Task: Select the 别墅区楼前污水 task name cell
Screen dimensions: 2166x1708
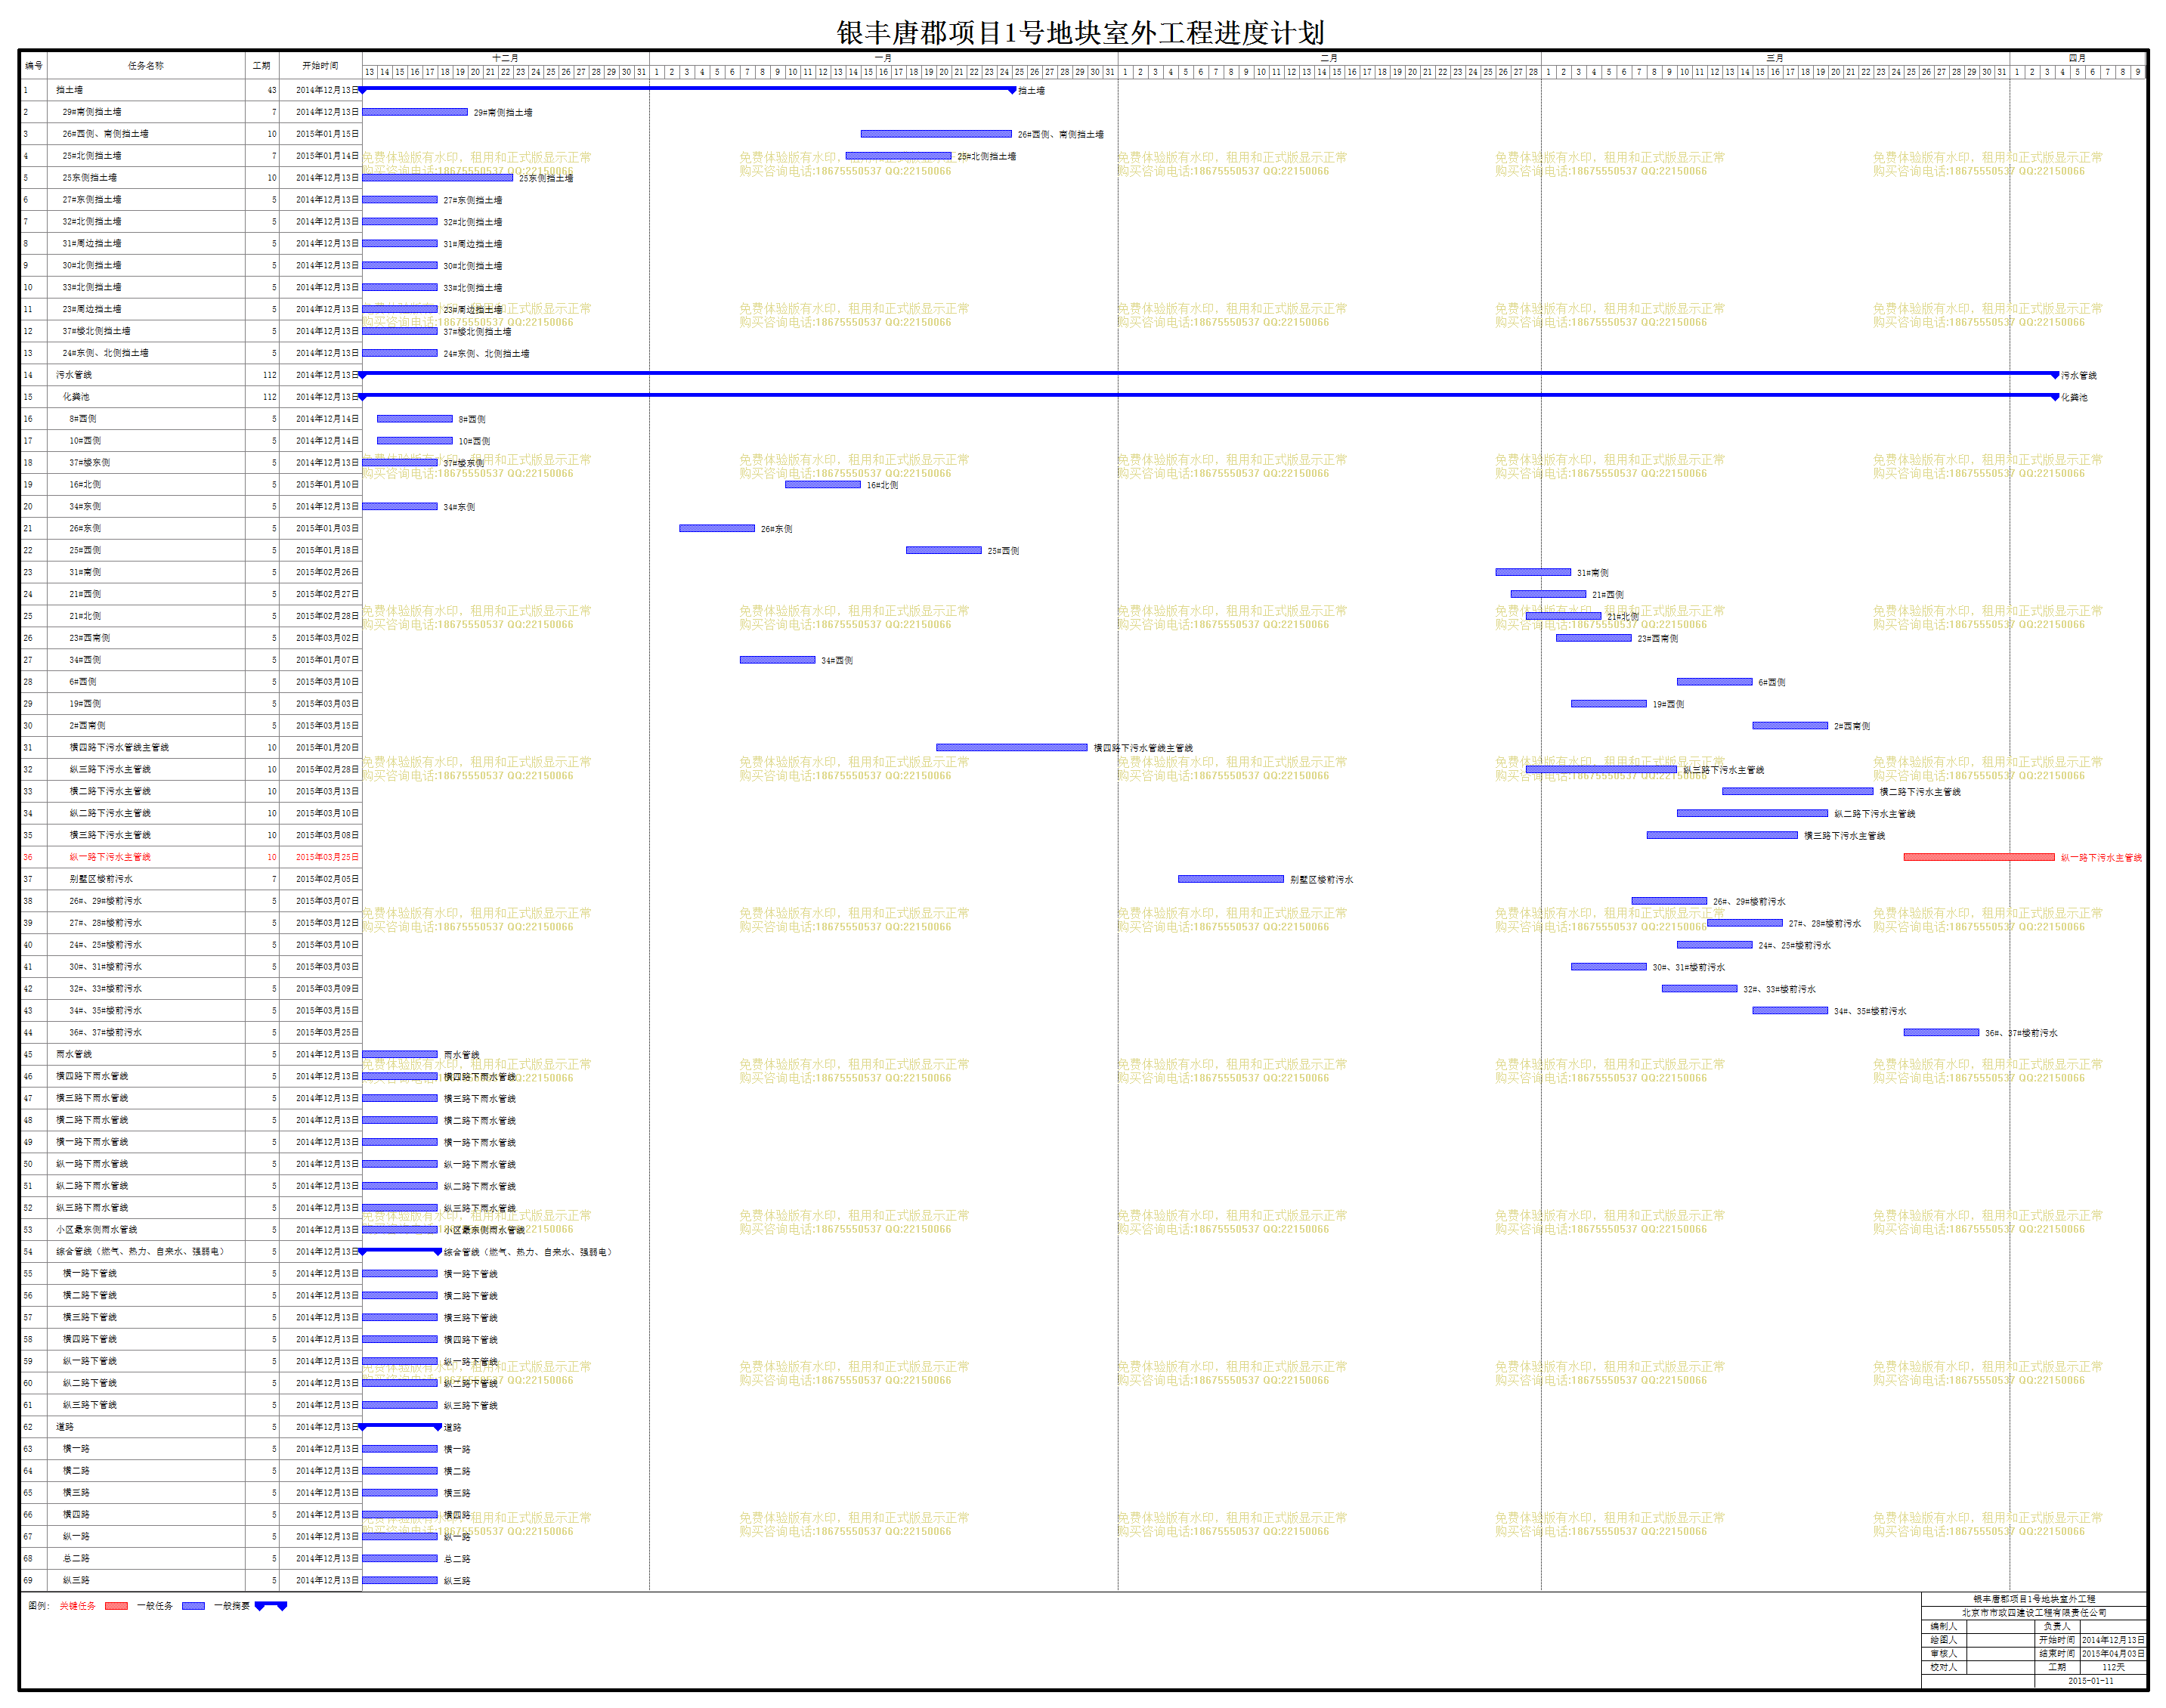Action: pos(101,879)
